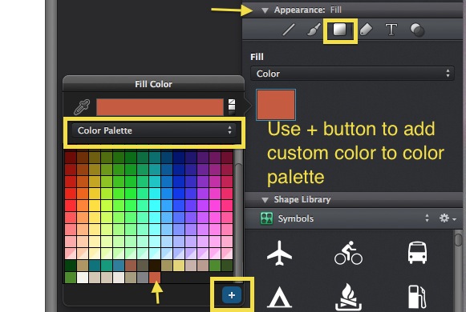The height and width of the screenshot is (312, 466).
Task: Pick the terracotta custom palette swatch
Action: tap(155, 278)
